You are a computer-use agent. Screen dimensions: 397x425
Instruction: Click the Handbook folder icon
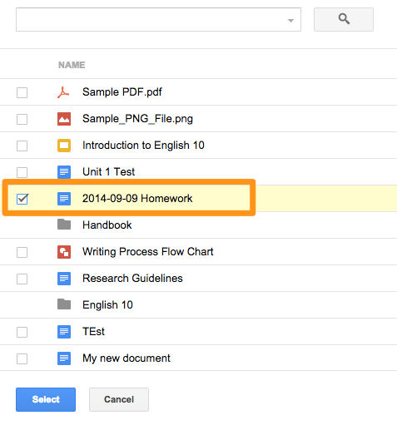tap(64, 225)
